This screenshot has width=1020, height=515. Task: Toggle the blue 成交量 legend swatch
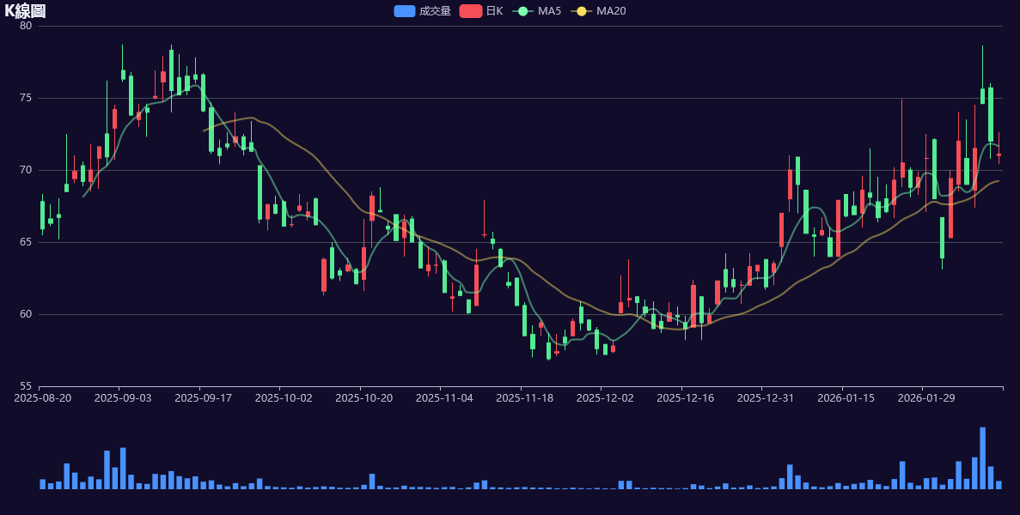pos(405,11)
